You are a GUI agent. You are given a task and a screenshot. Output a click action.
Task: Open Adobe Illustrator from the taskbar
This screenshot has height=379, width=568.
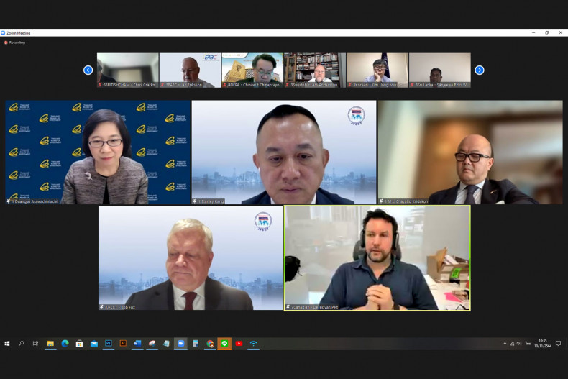pyautogui.click(x=123, y=343)
